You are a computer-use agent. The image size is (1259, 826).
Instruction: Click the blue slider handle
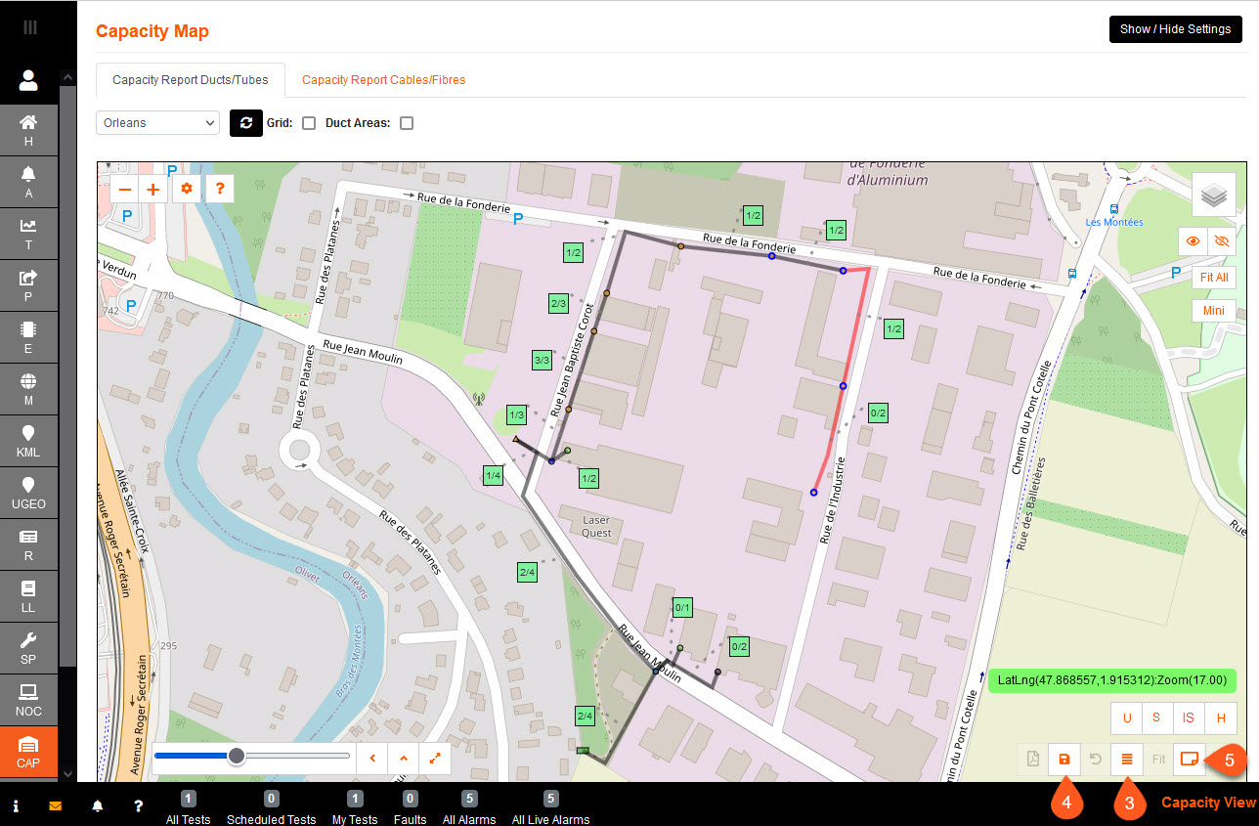click(237, 756)
